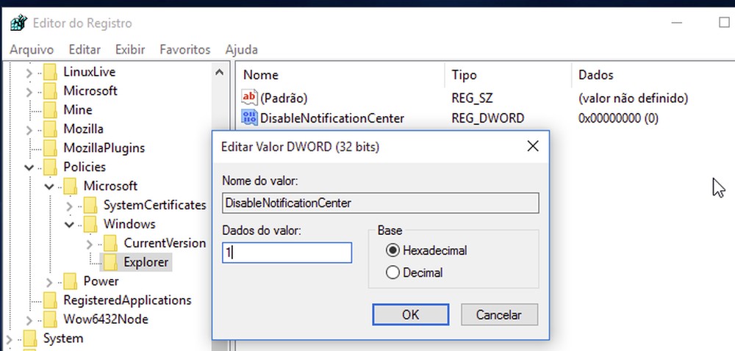Click the Dados do valor input field
This screenshot has width=735, height=351.
[287, 253]
